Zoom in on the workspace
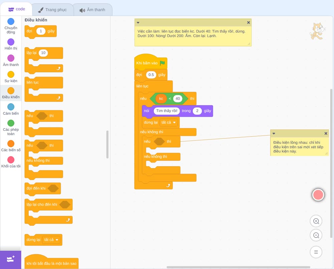 (x=316, y=221)
